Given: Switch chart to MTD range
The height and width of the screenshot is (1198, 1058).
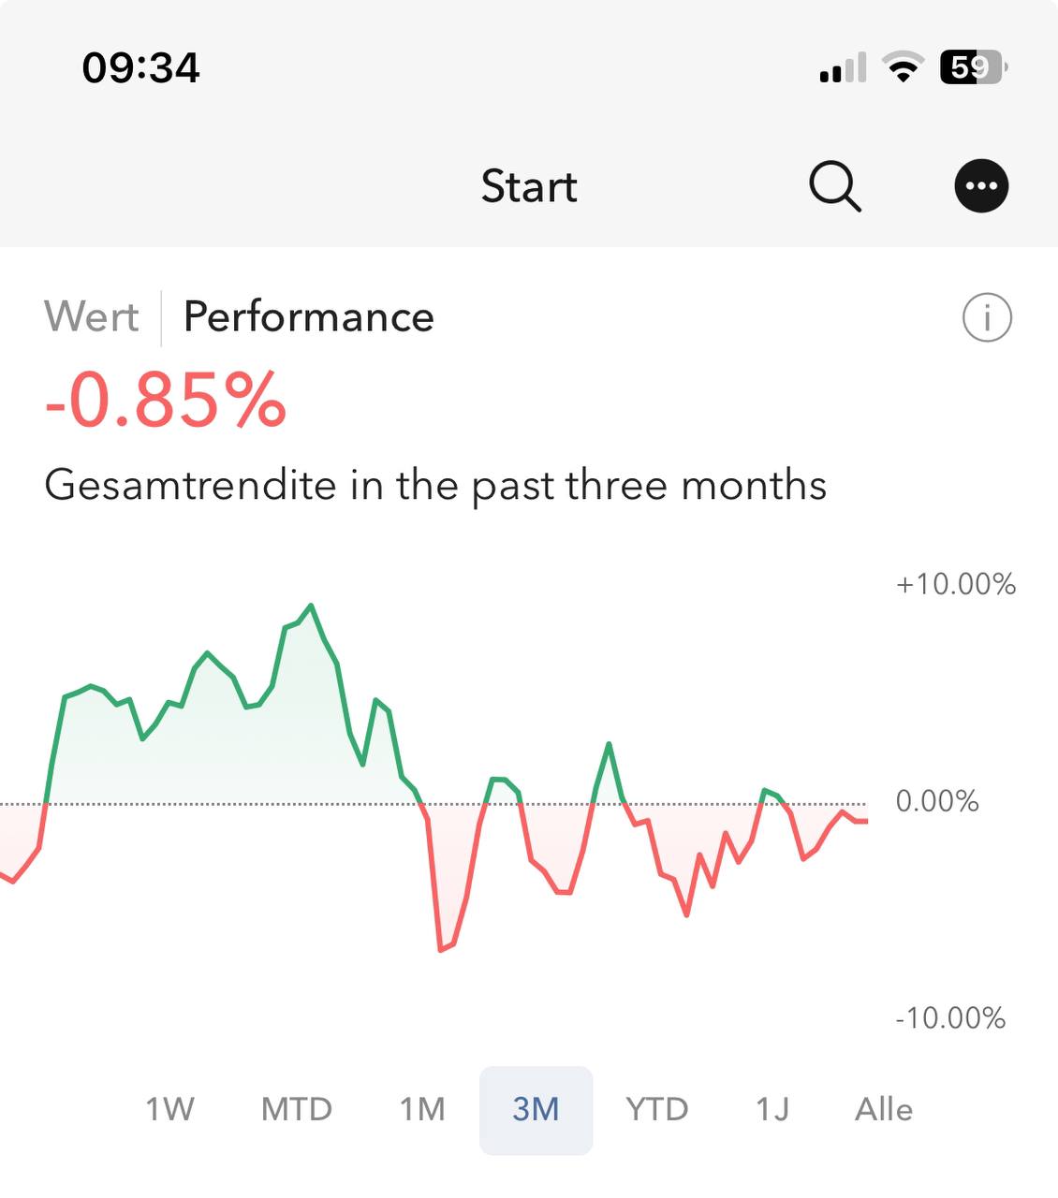Looking at the screenshot, I should [x=297, y=1109].
